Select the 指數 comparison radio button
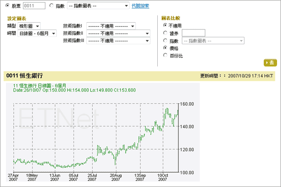 tap(165, 40)
